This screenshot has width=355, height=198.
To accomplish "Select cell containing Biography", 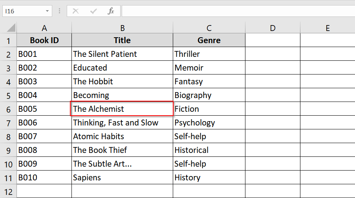I will coord(209,95).
